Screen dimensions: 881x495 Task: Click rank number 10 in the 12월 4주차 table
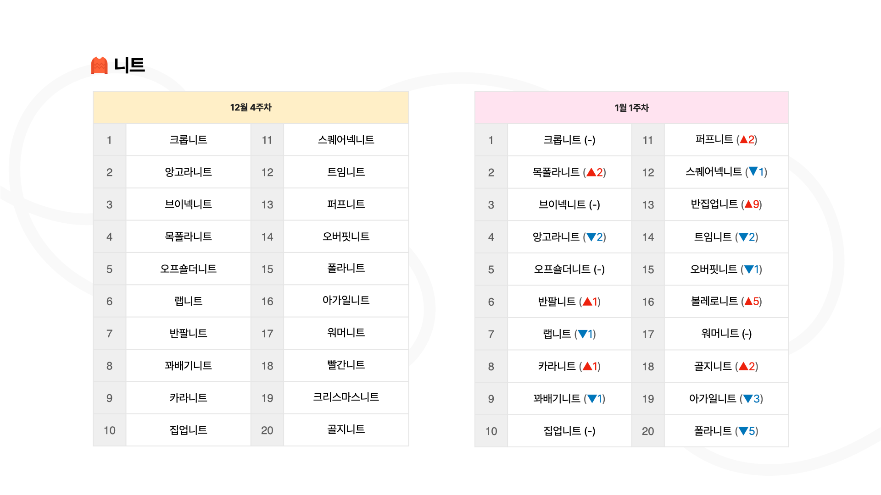[109, 430]
